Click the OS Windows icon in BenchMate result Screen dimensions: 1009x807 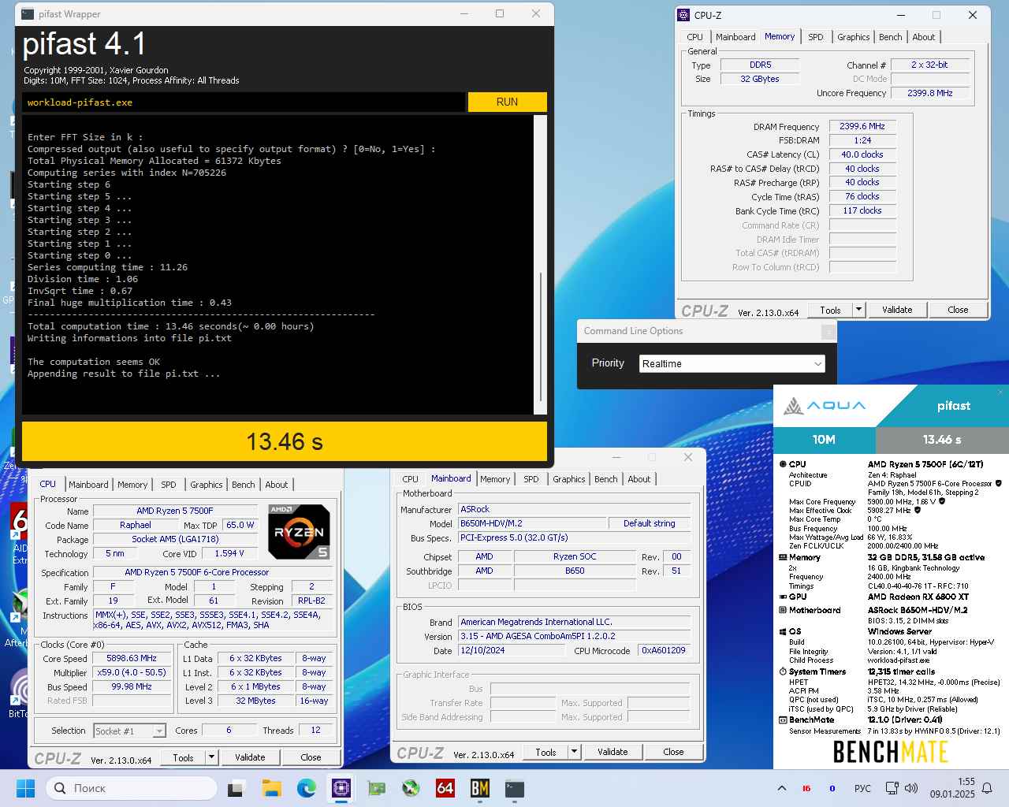coord(783,631)
